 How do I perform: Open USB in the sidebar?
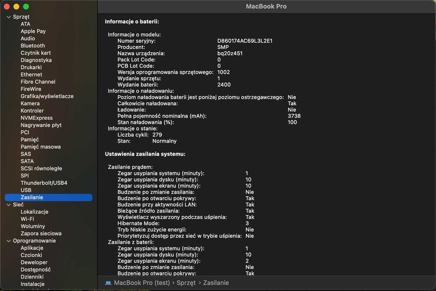point(26,190)
